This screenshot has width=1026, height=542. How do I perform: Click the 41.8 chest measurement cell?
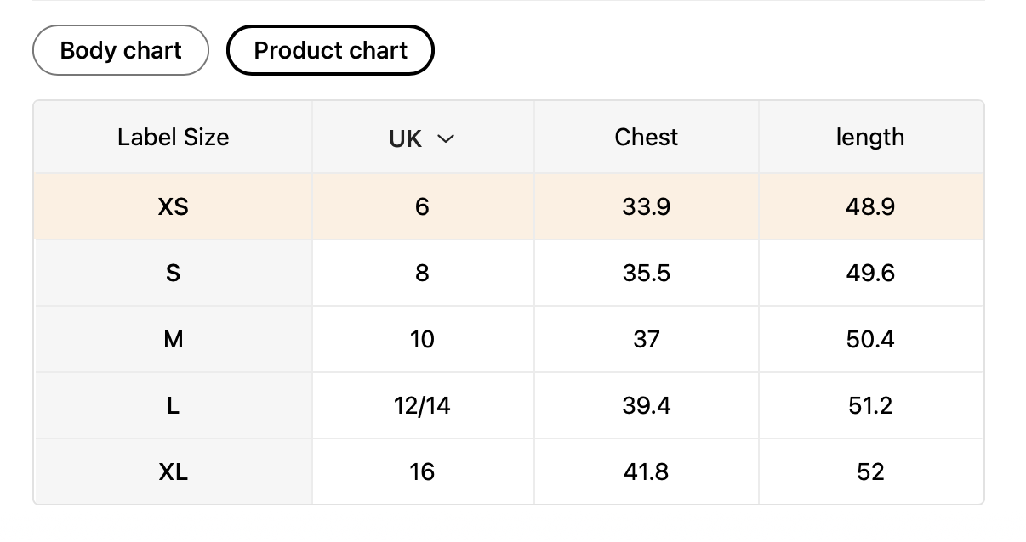click(646, 472)
